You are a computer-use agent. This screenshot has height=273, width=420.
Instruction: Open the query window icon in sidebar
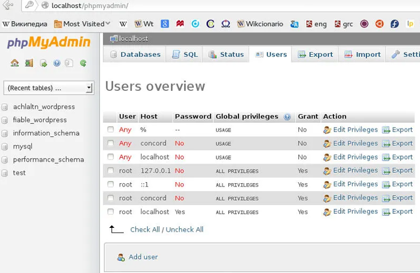point(43,63)
